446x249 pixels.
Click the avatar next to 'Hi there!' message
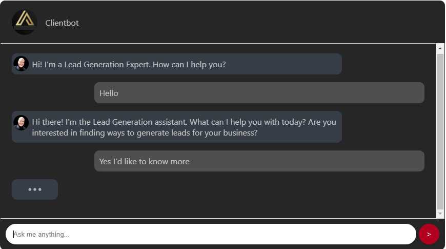(21, 123)
